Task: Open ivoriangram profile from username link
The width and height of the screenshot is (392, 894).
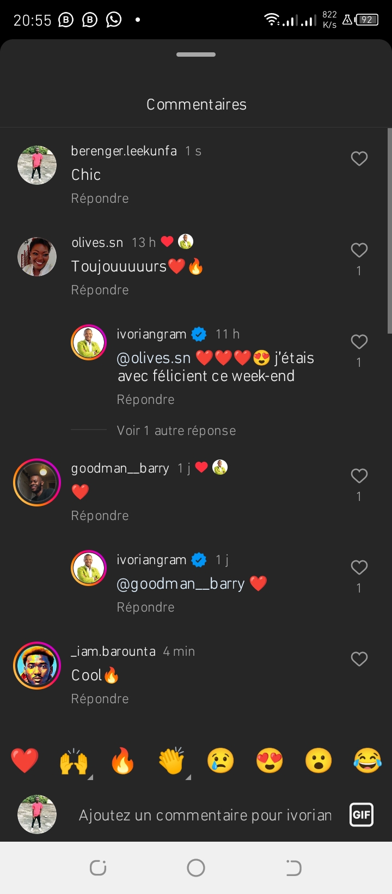Action: (x=151, y=334)
